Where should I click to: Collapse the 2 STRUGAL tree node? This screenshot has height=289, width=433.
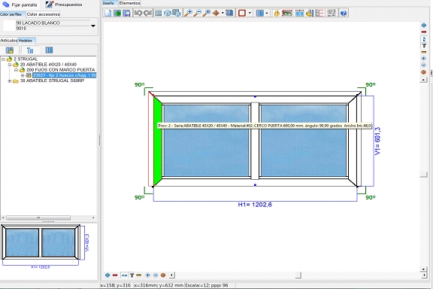(3, 59)
